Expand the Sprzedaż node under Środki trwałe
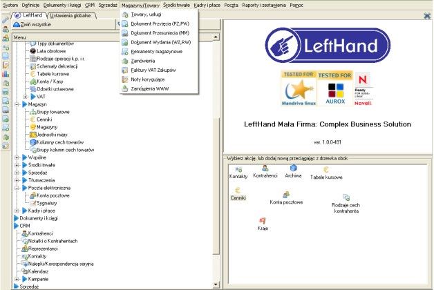 tap(17, 173)
